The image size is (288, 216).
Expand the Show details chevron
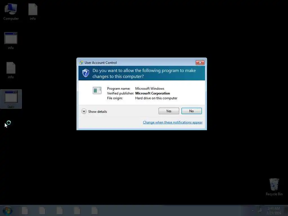84,111
